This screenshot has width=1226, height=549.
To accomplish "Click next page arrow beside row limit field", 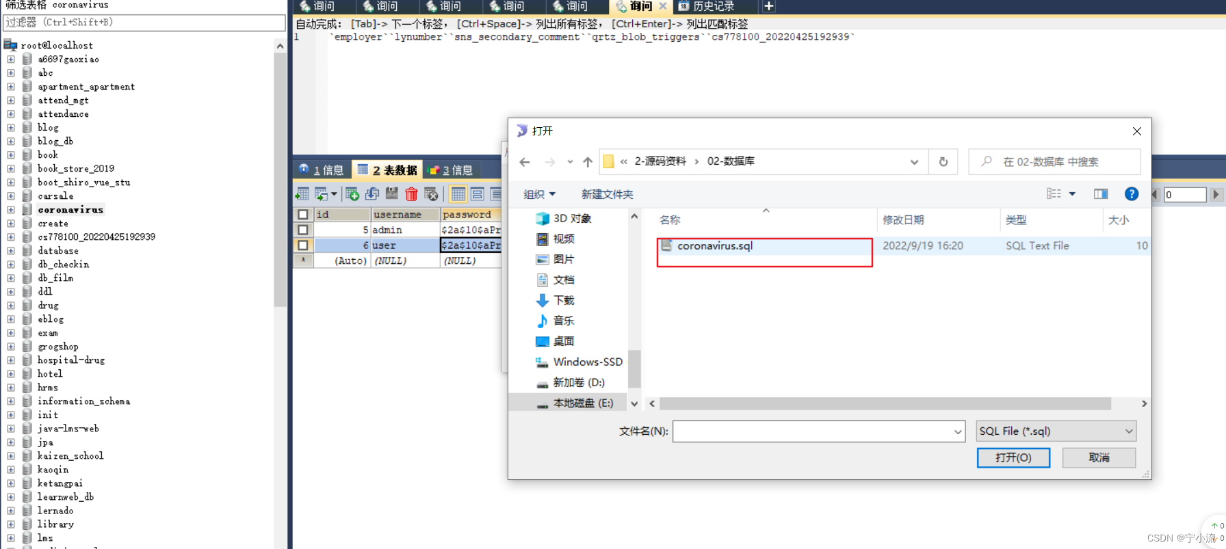I will [x=1216, y=194].
